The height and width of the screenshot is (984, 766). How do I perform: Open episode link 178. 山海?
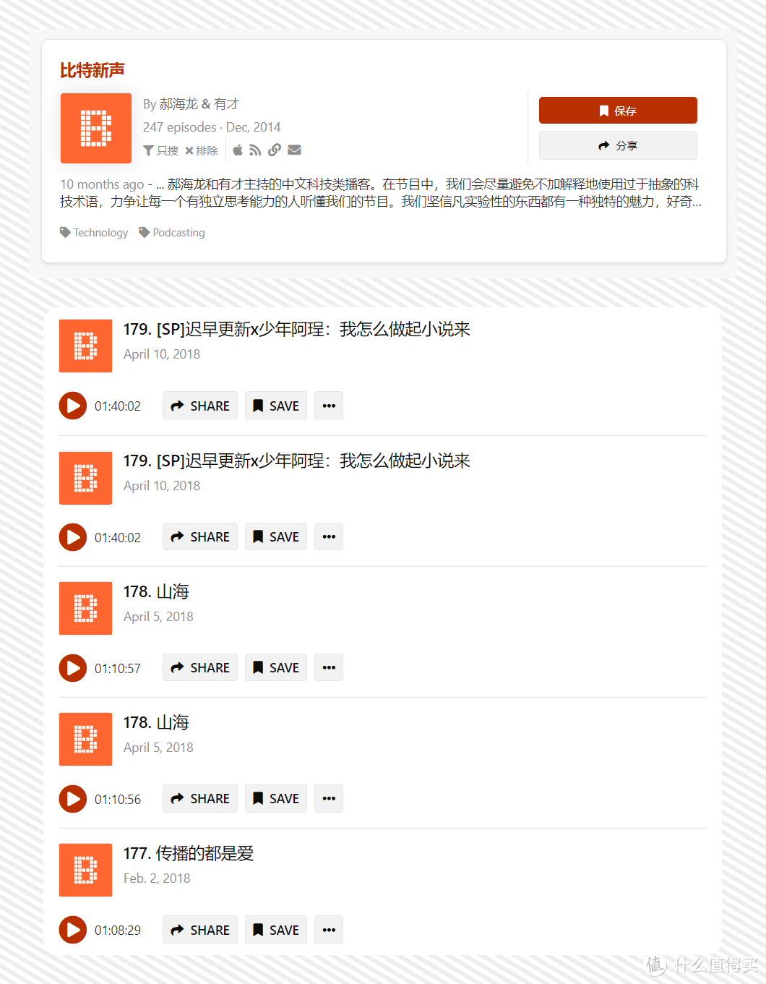coord(156,591)
